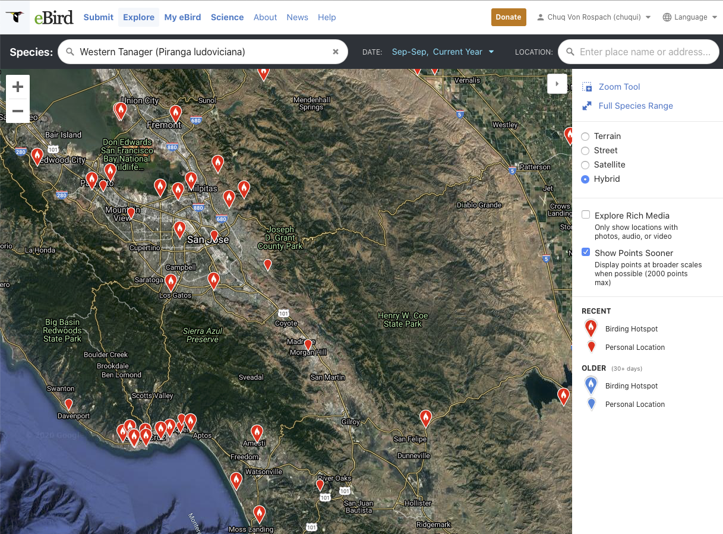723x534 pixels.
Task: Click the personal location marker at Morgan Hill
Action: (x=308, y=345)
